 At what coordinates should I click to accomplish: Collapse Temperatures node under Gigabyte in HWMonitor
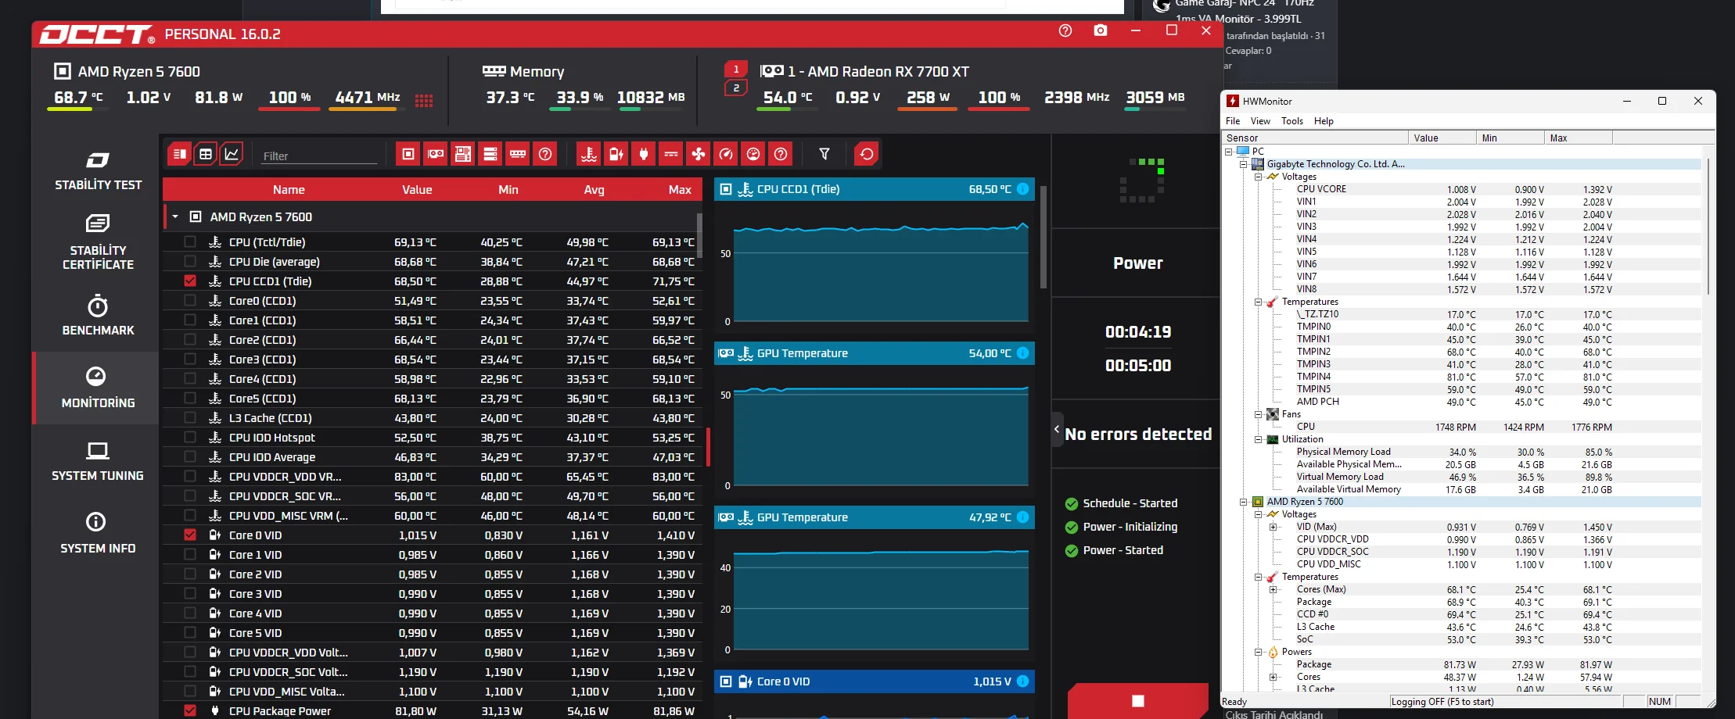coord(1258,302)
